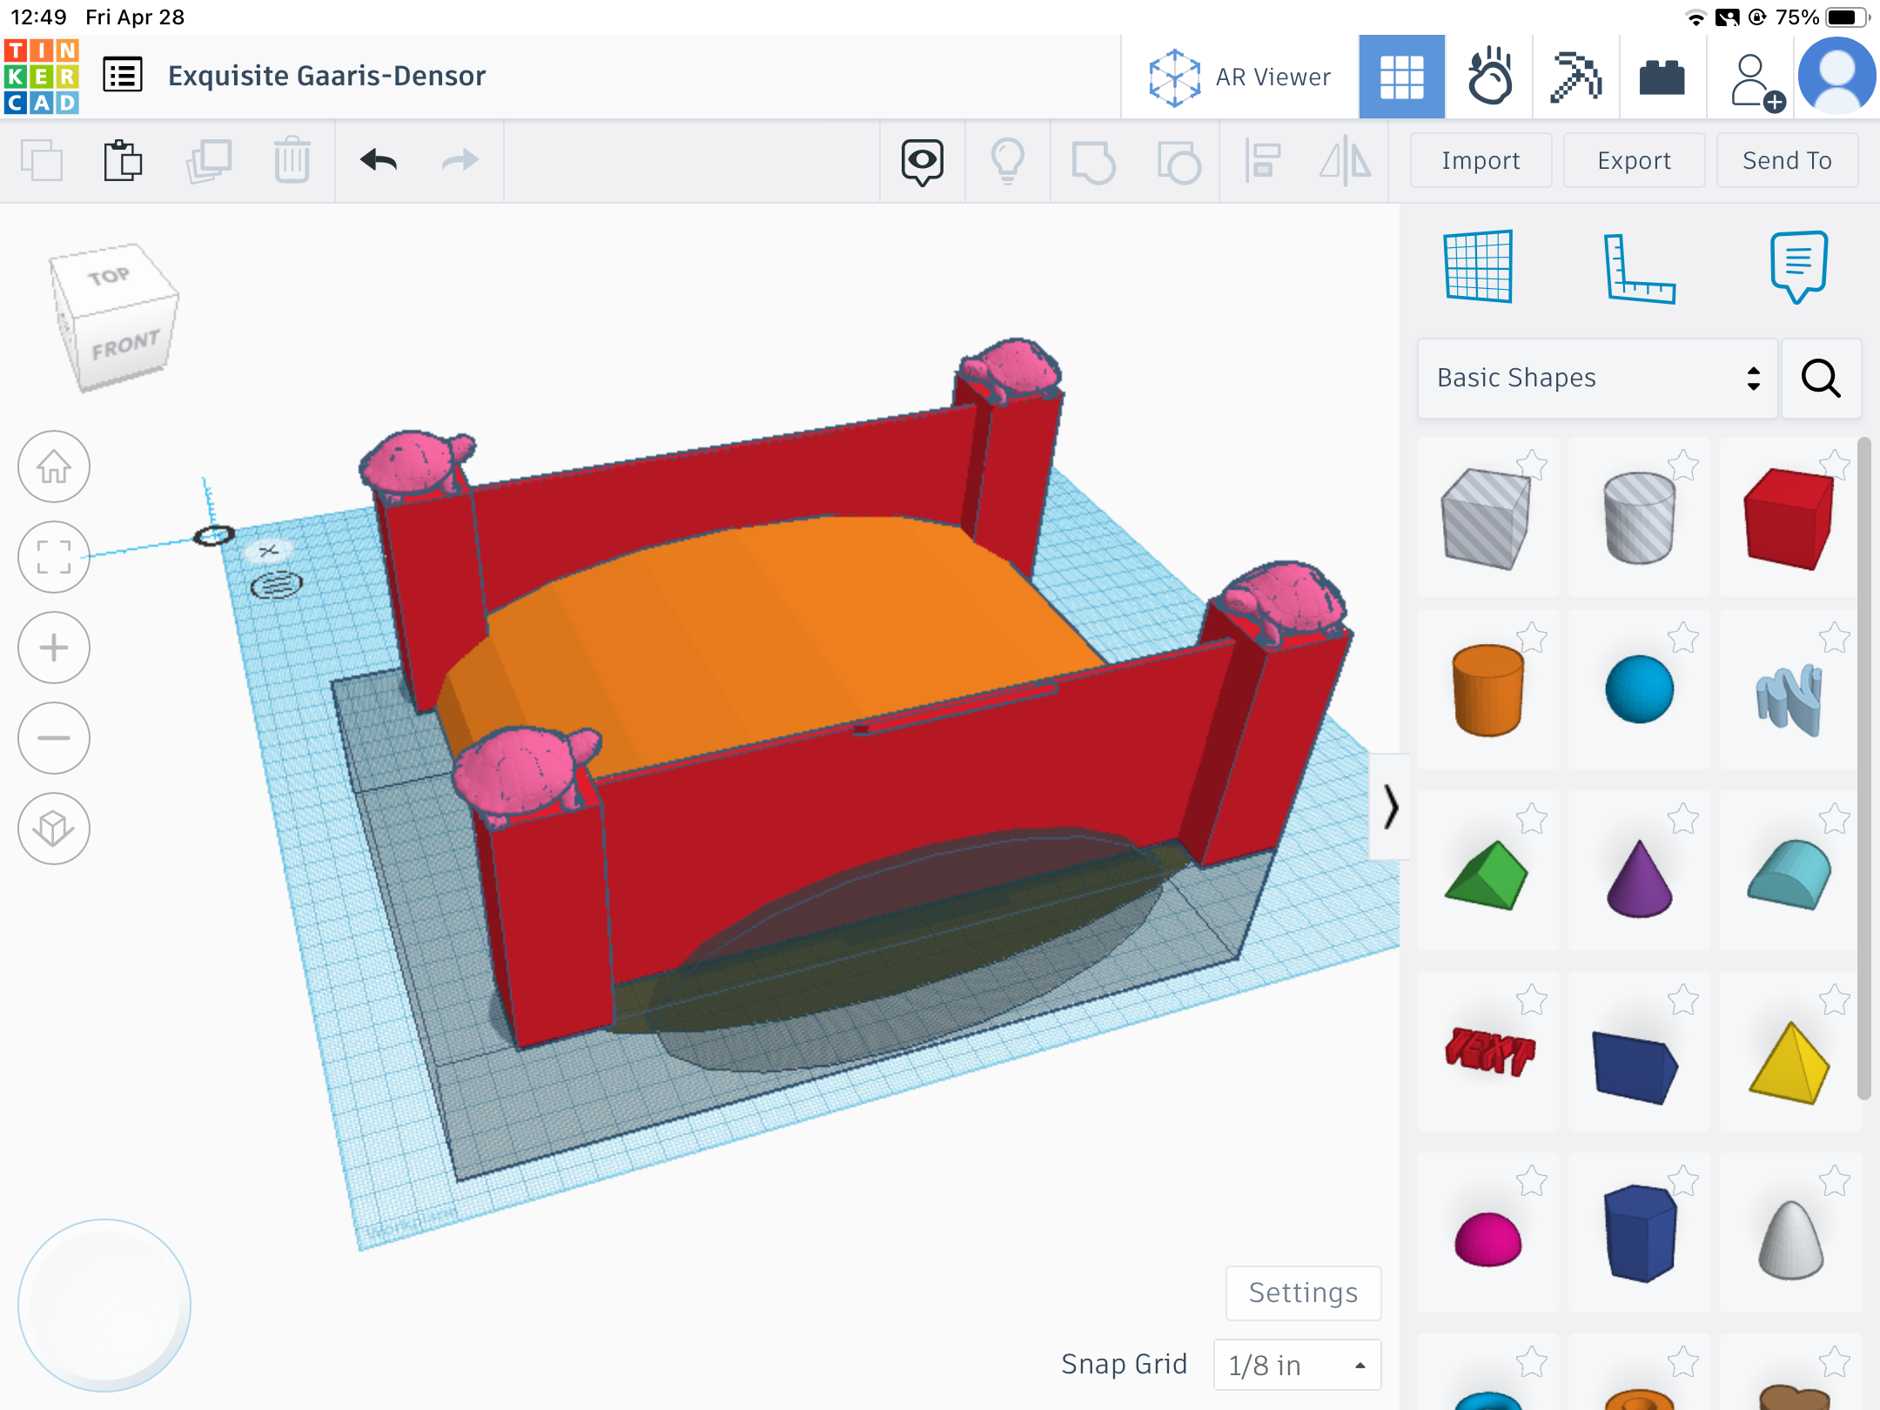Open the Basic Shapes category dropdown
This screenshot has width=1880, height=1410.
pos(1596,378)
